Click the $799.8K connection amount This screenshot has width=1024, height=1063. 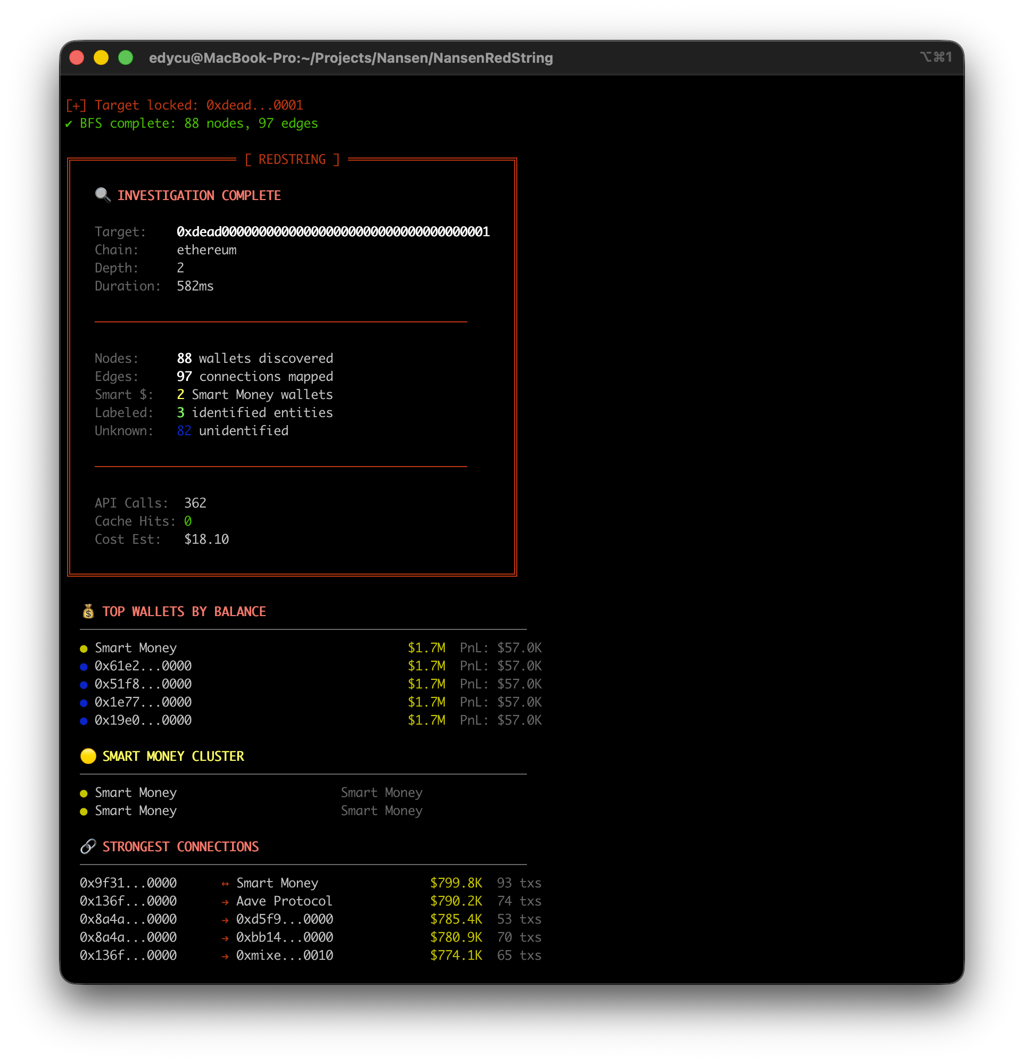pyautogui.click(x=456, y=883)
